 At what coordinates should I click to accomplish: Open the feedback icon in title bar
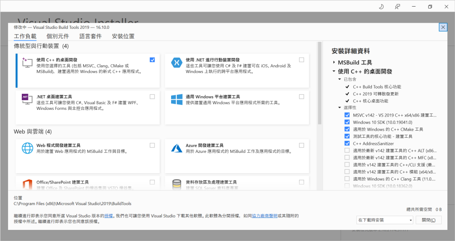coord(397,6)
